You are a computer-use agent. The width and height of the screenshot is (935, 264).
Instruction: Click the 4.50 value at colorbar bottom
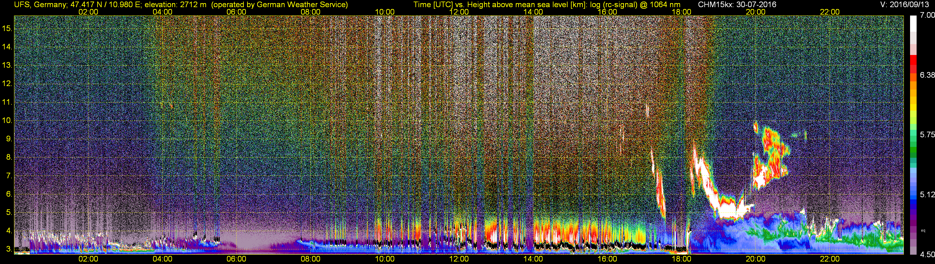pyautogui.click(x=927, y=255)
